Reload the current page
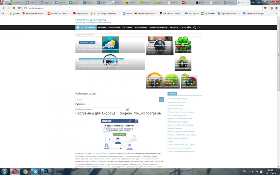Screen dimensions: 280x175 click(x=14, y=8)
